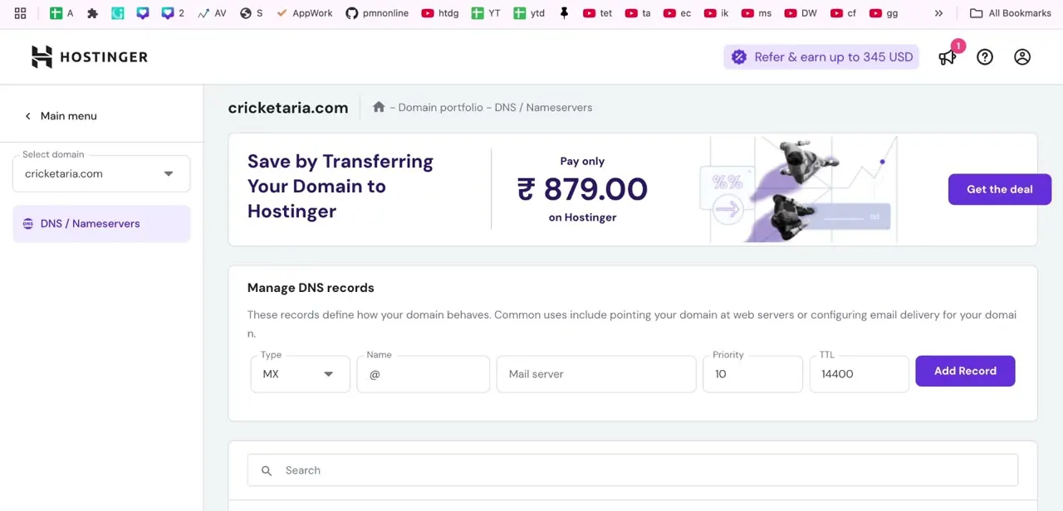Open the help question mark icon
The width and height of the screenshot is (1063, 511).
point(985,56)
